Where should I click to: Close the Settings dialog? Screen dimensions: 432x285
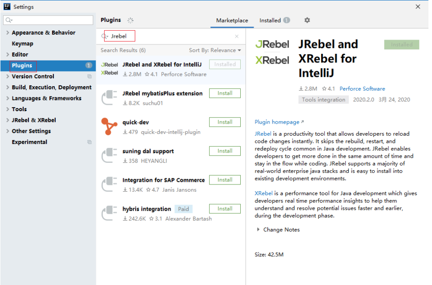click(x=418, y=7)
